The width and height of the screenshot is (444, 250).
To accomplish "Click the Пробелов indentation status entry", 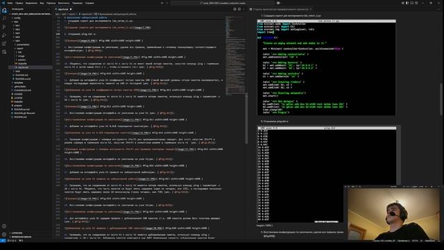I will pos(403,241).
